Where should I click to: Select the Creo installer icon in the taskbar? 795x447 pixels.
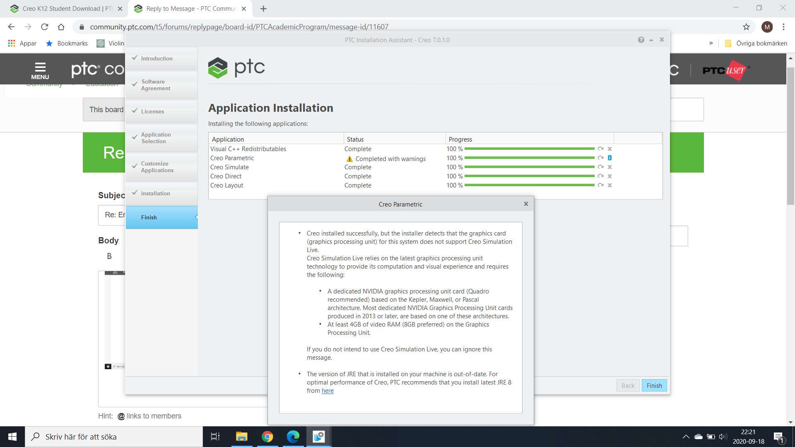(x=318, y=437)
